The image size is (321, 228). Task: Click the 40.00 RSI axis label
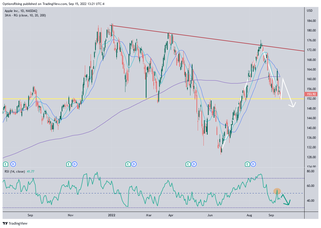[x=310, y=201]
